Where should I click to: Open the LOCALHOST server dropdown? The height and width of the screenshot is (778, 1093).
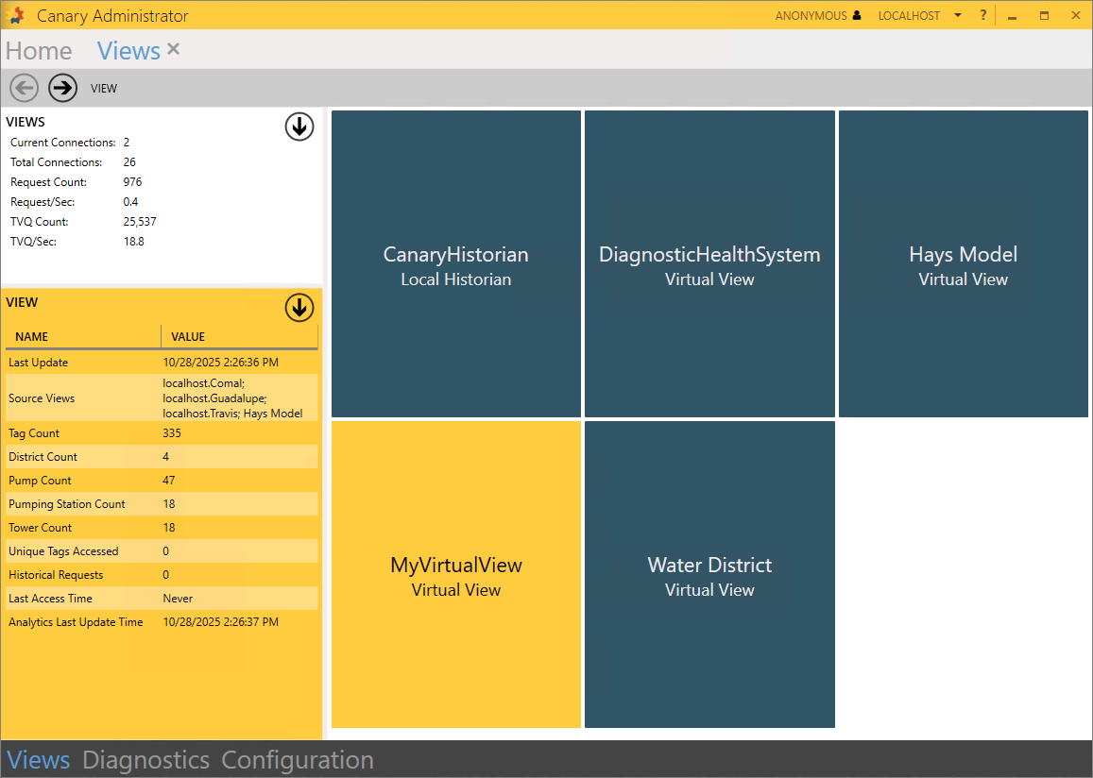click(x=957, y=15)
